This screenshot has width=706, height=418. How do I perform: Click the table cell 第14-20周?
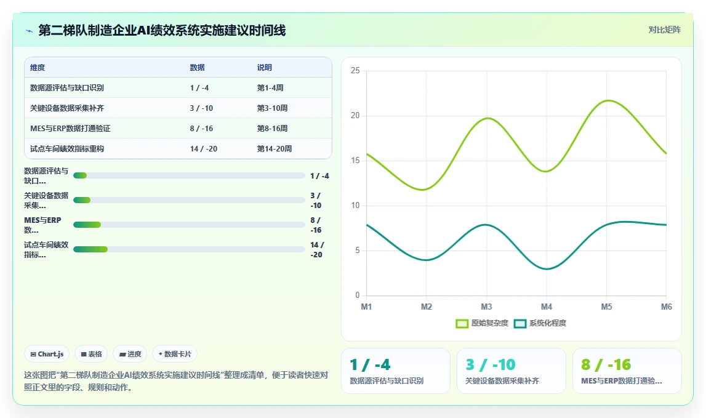(274, 148)
